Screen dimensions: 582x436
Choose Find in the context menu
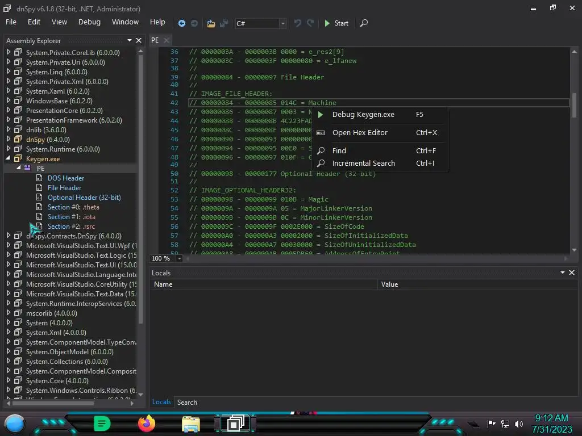pyautogui.click(x=380, y=150)
